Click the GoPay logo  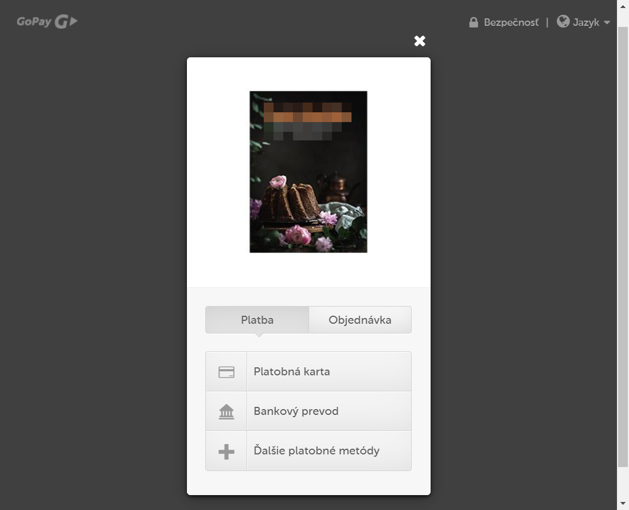(x=47, y=21)
